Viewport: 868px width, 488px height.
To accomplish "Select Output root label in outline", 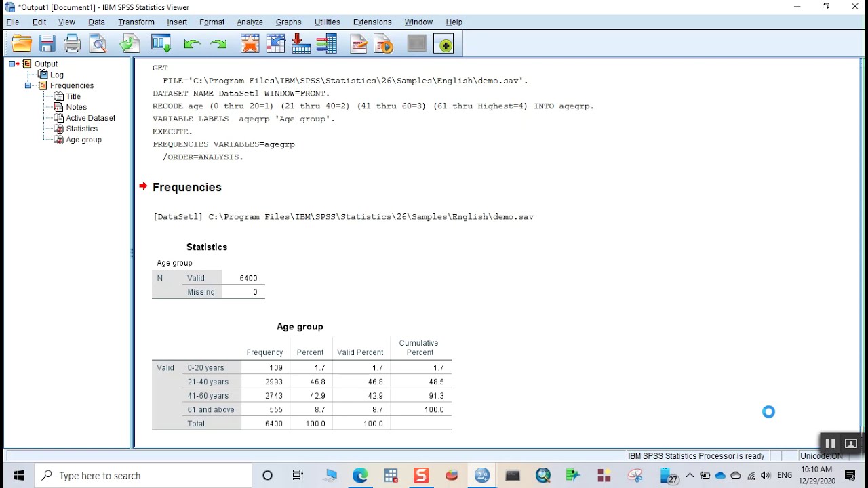I will click(x=46, y=64).
